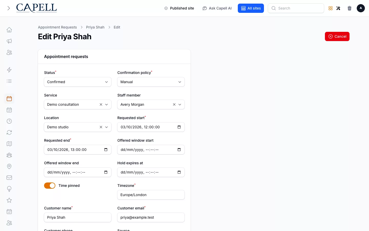This screenshot has height=231, width=369.
Task: Open the Status dropdown
Action: point(78,82)
